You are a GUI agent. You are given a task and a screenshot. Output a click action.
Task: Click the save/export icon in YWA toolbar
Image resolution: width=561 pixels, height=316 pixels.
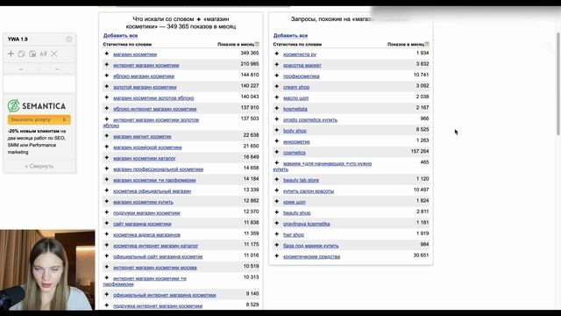click(x=32, y=54)
